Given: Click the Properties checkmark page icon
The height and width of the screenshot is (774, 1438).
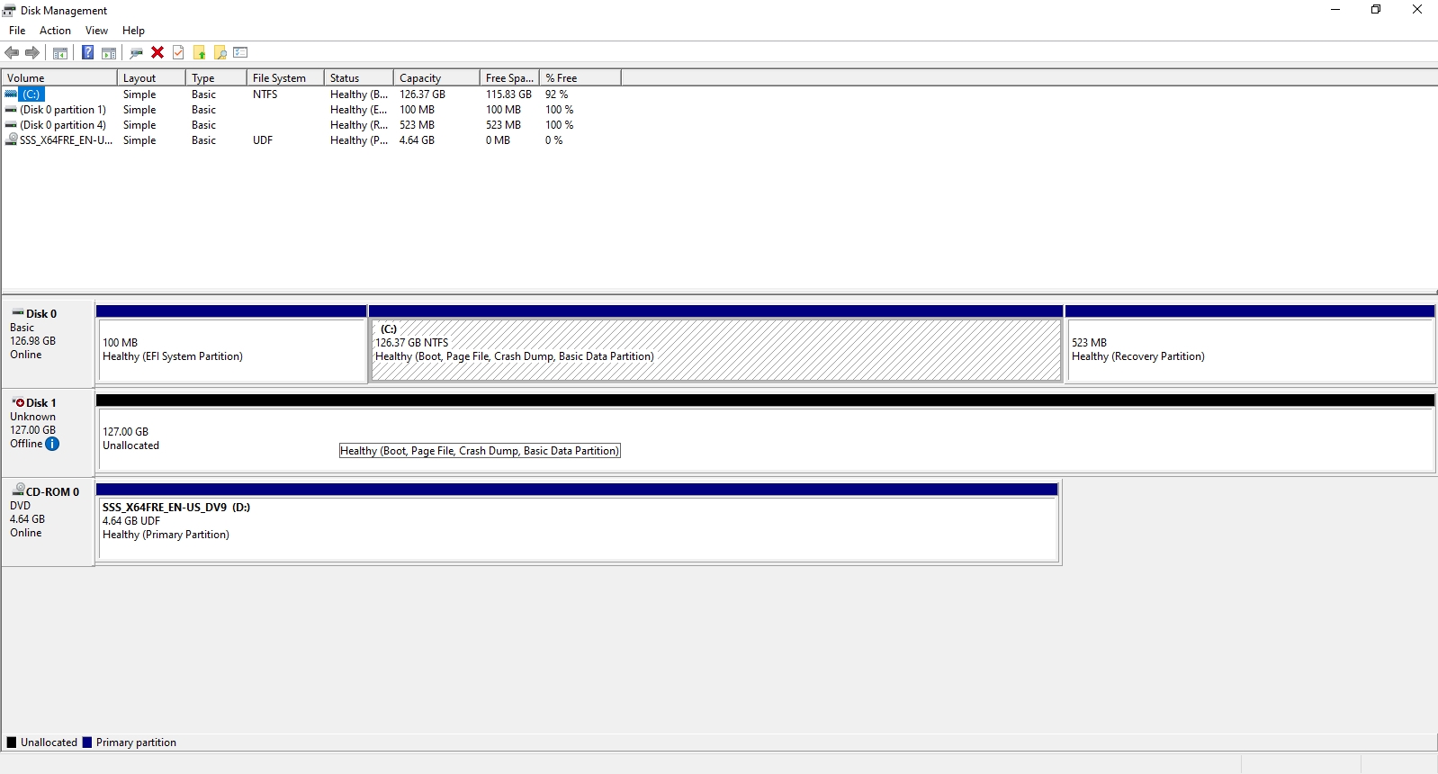Looking at the screenshot, I should [x=178, y=52].
